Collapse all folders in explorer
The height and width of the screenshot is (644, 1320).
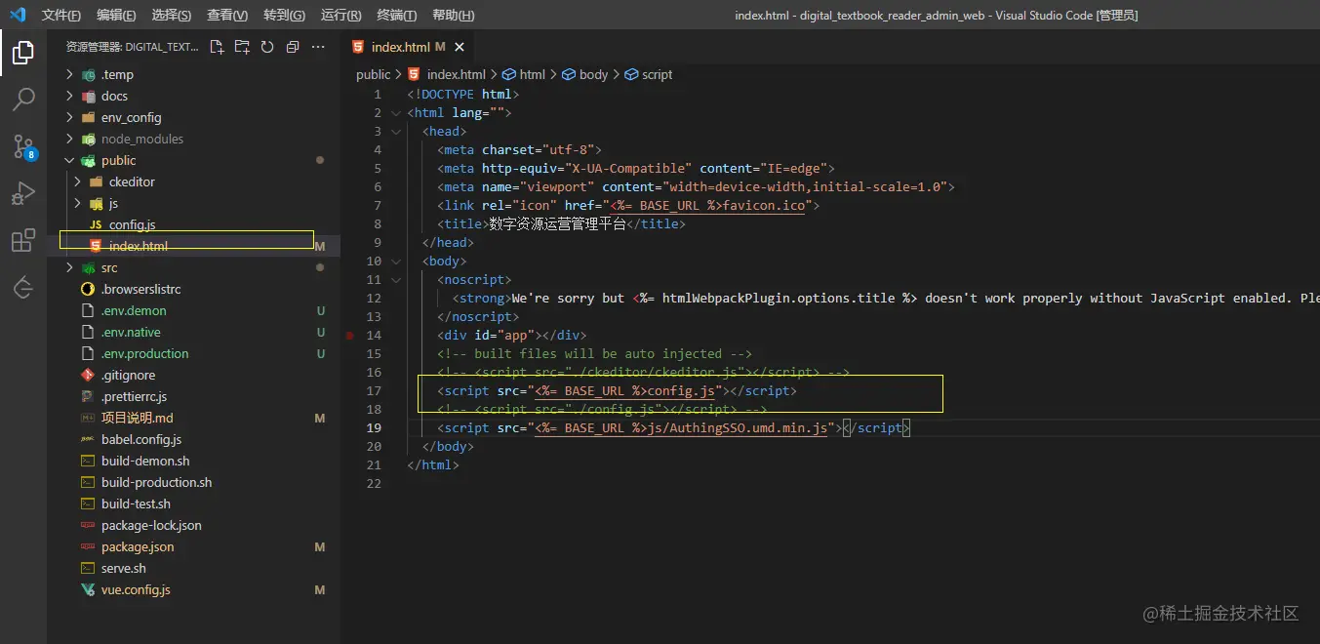click(x=292, y=47)
